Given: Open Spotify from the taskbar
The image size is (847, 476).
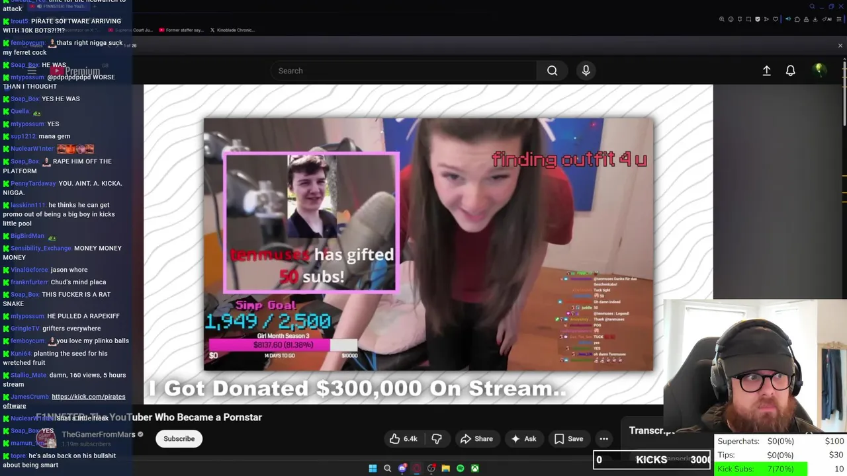Looking at the screenshot, I should 460,469.
